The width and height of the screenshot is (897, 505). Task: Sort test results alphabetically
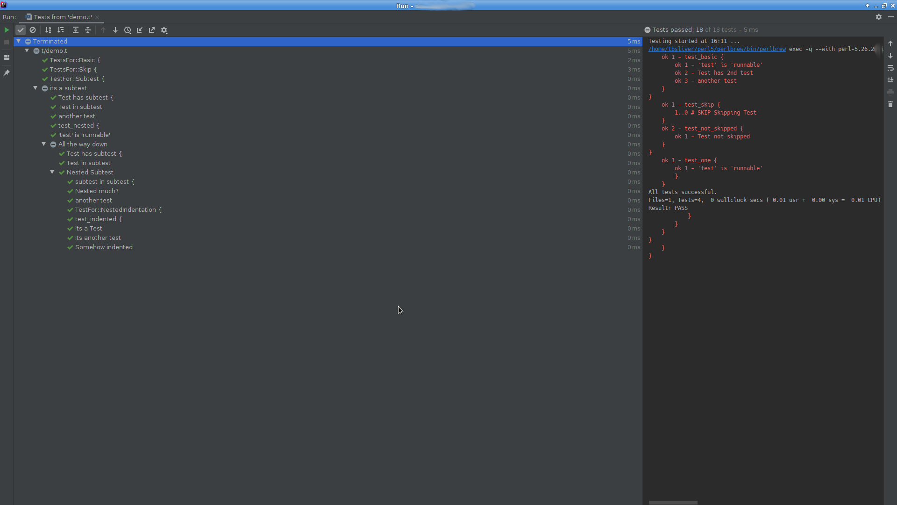click(48, 30)
